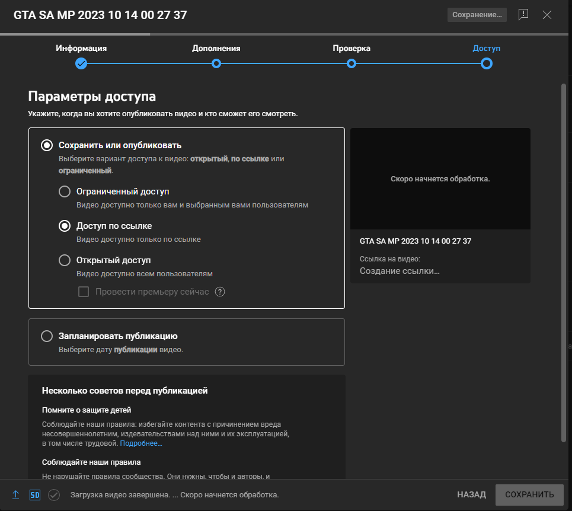Select Сохранить или опубликовать radio button

pos(47,145)
